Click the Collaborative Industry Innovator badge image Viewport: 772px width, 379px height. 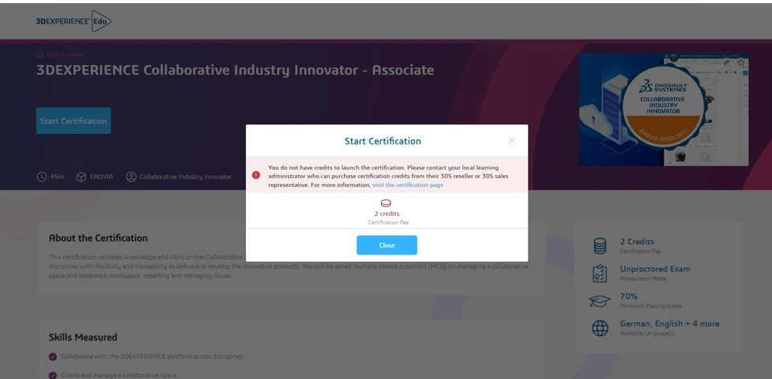[x=663, y=110]
